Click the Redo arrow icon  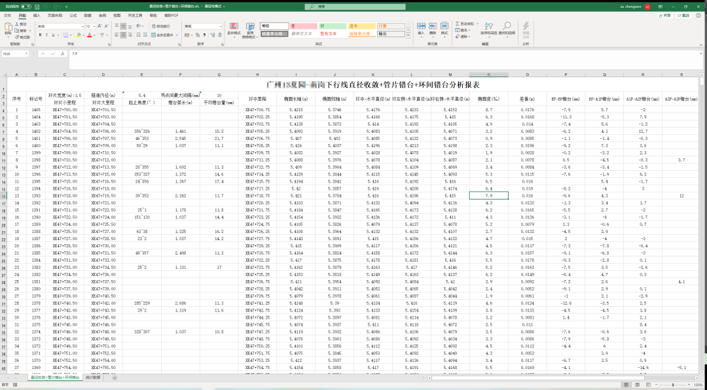(57, 7)
